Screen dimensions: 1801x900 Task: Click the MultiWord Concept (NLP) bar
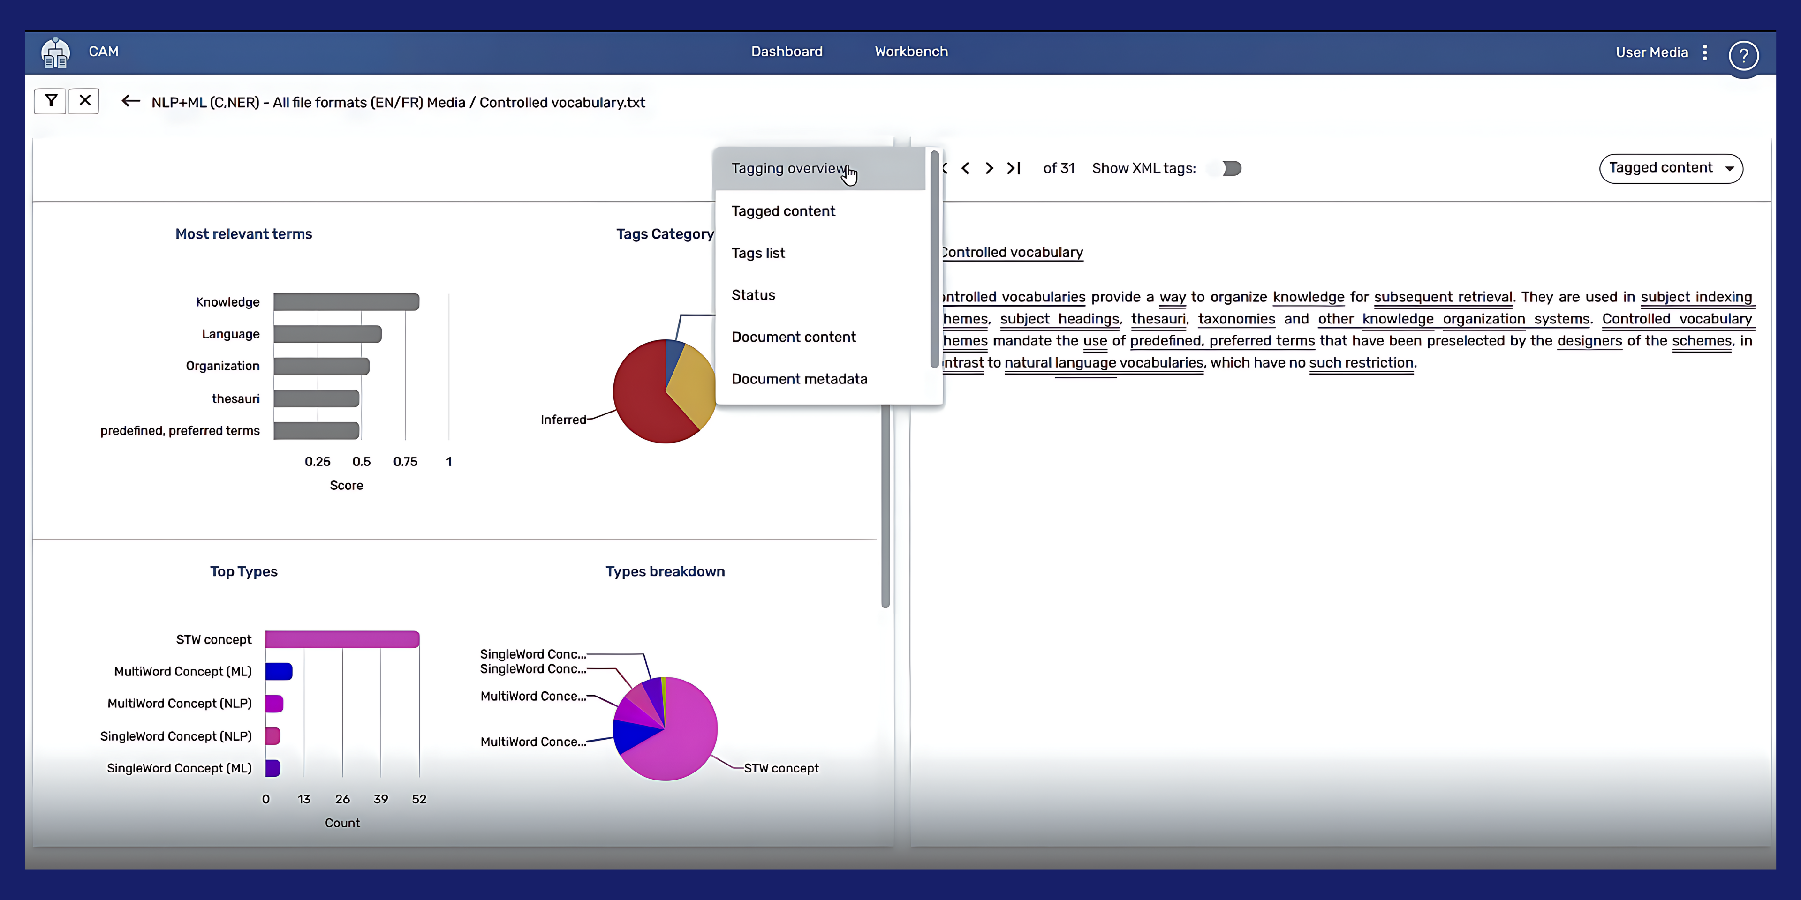274,704
